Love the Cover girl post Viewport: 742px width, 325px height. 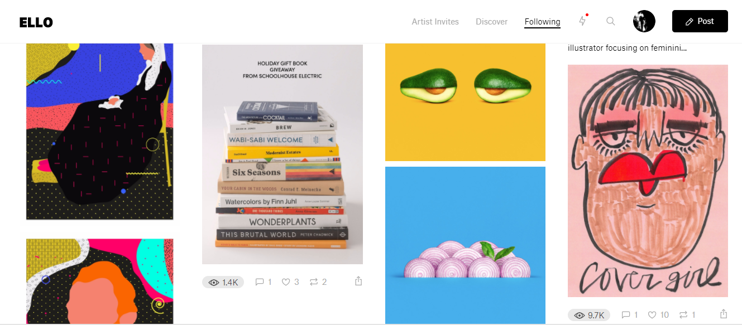(658, 315)
